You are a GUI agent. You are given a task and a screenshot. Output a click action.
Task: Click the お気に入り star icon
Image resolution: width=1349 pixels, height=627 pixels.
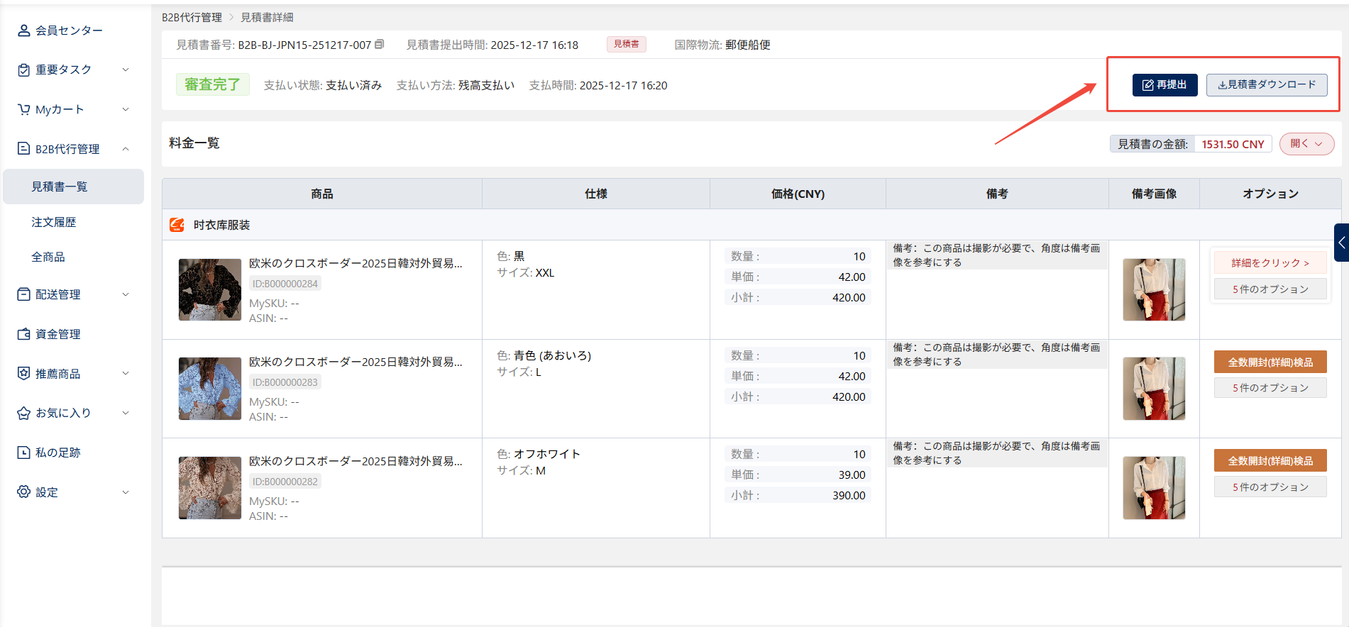pyautogui.click(x=23, y=413)
